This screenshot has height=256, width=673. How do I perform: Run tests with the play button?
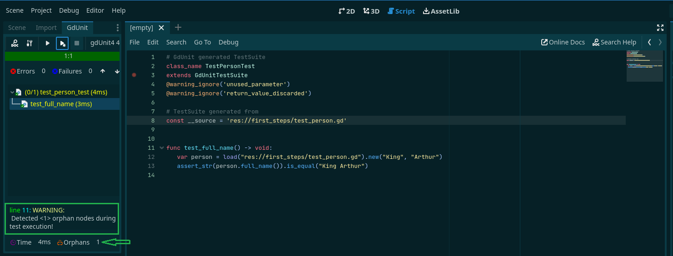tap(48, 43)
